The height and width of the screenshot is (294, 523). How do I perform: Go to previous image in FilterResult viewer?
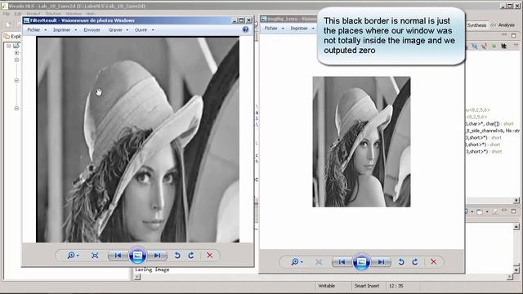118,256
